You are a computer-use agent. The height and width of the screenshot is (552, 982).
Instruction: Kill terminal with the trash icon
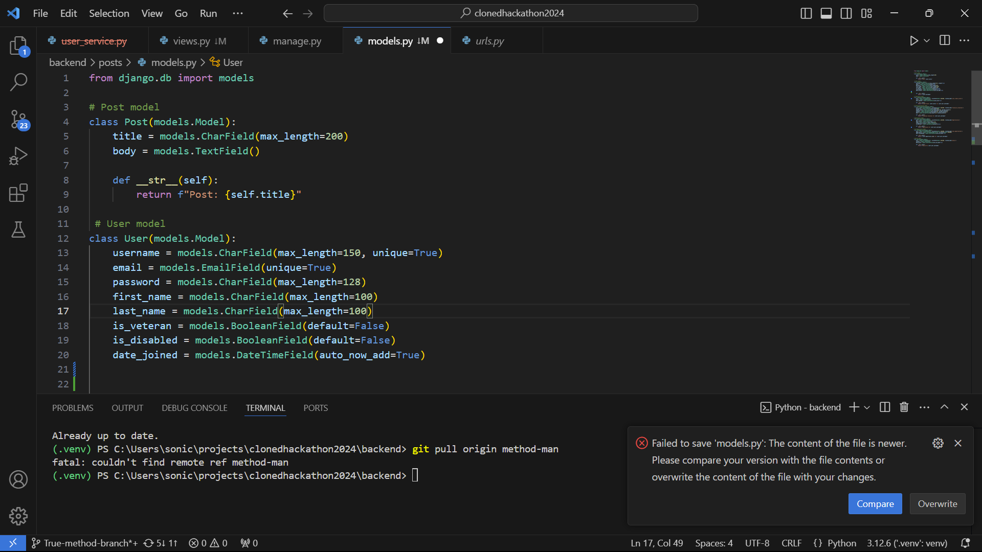pos(904,407)
